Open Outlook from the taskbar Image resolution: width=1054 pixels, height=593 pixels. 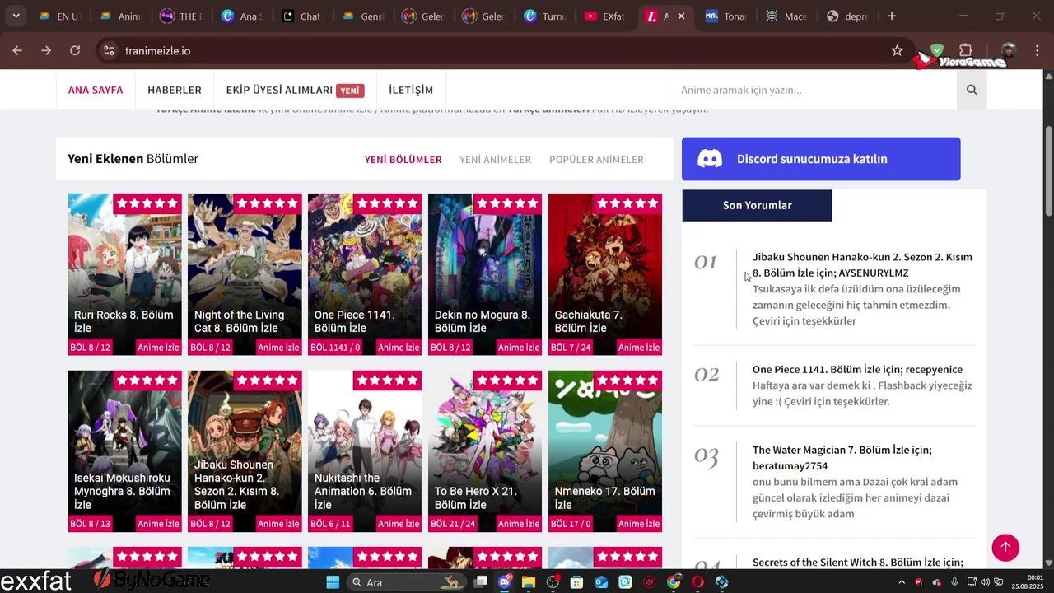coord(601,582)
